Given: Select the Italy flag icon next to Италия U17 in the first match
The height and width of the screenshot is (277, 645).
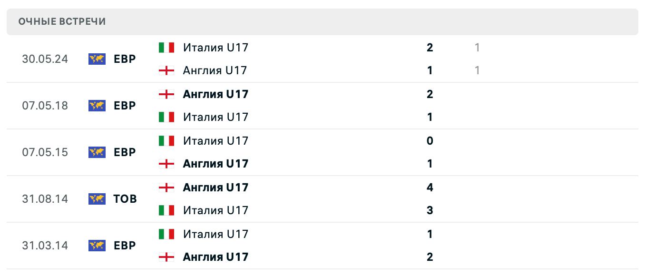Looking at the screenshot, I should [x=167, y=47].
